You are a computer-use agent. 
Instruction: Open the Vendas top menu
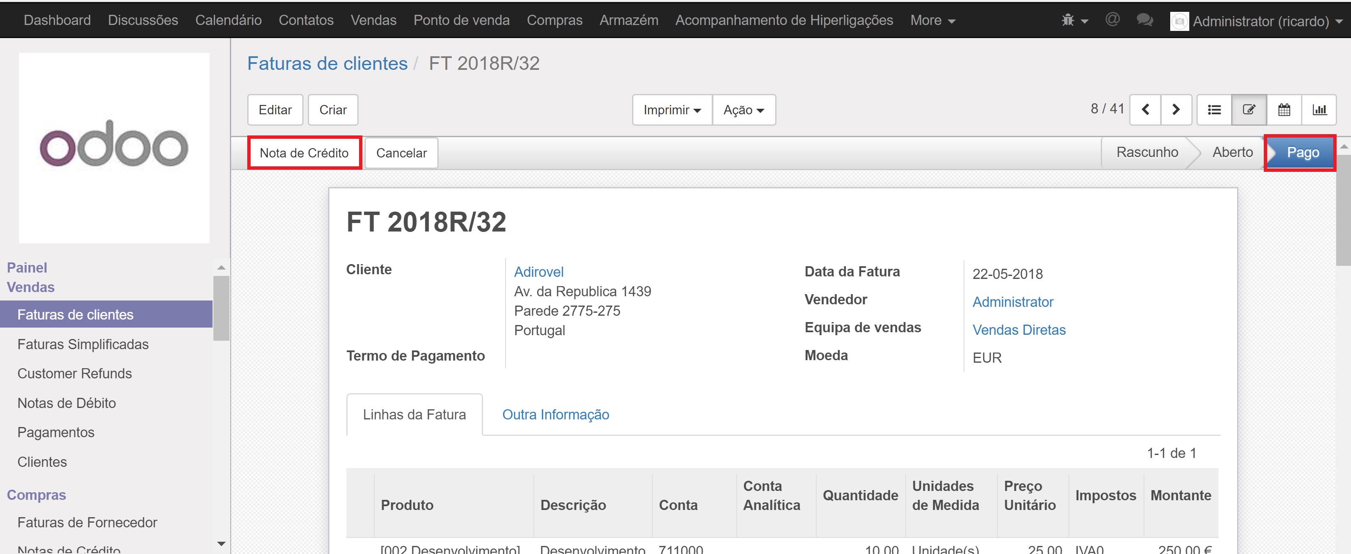pyautogui.click(x=373, y=20)
